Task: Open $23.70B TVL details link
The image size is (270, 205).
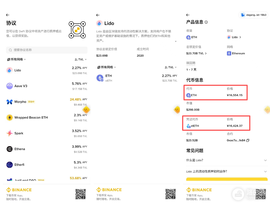Action: point(196,53)
